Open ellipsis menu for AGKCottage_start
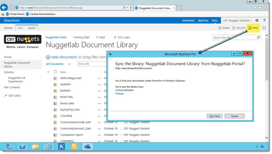 point(99,78)
